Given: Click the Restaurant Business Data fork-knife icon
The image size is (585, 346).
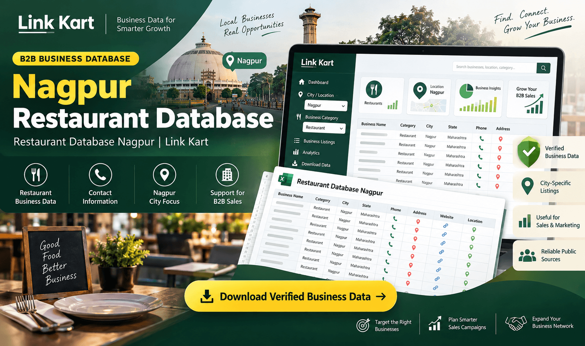Looking at the screenshot, I should (36, 175).
